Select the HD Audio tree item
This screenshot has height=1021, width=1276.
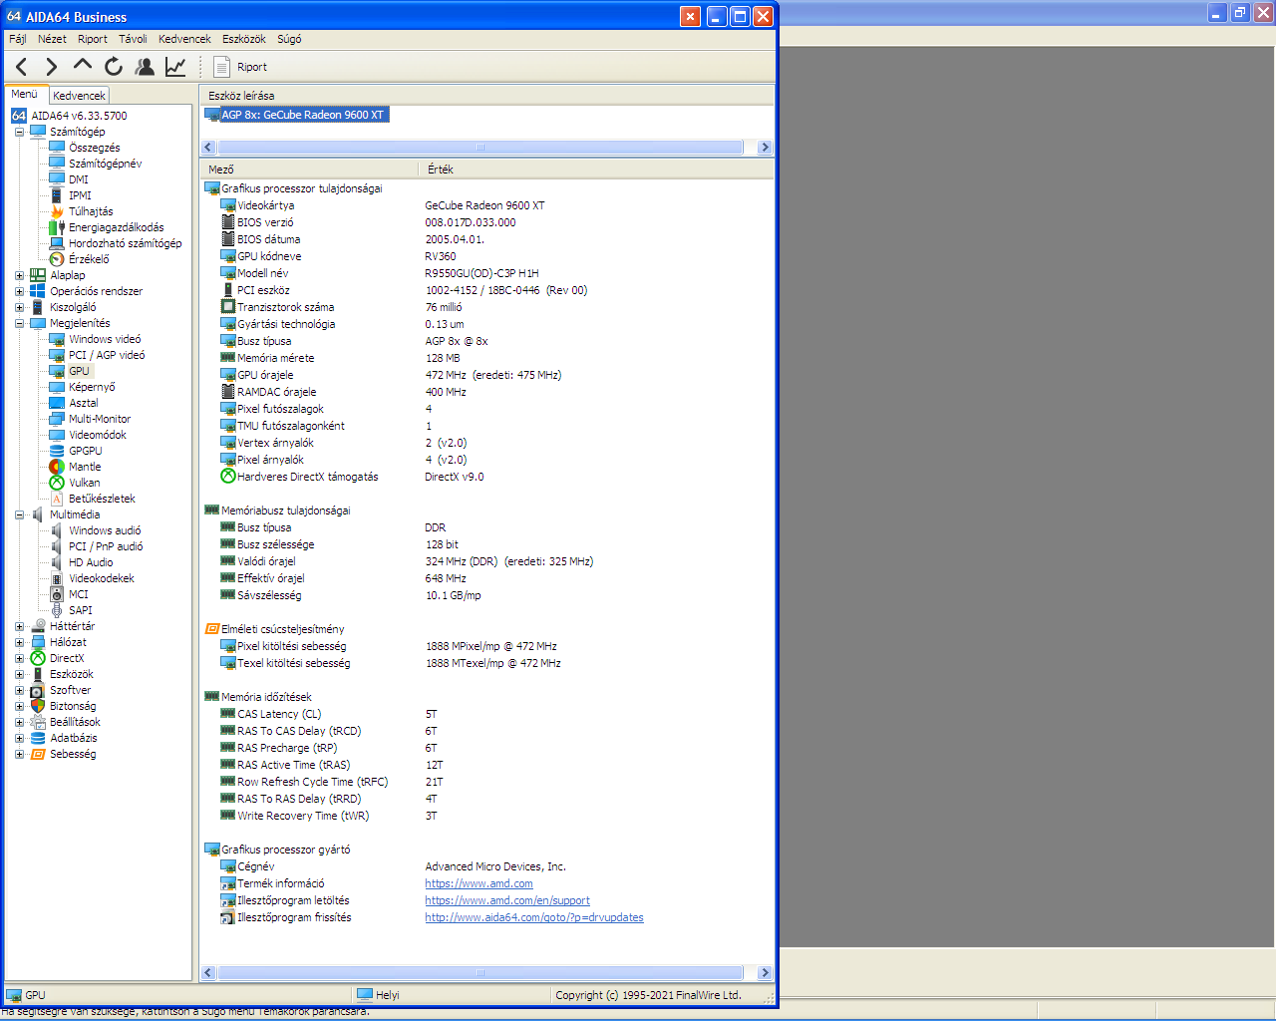91,562
